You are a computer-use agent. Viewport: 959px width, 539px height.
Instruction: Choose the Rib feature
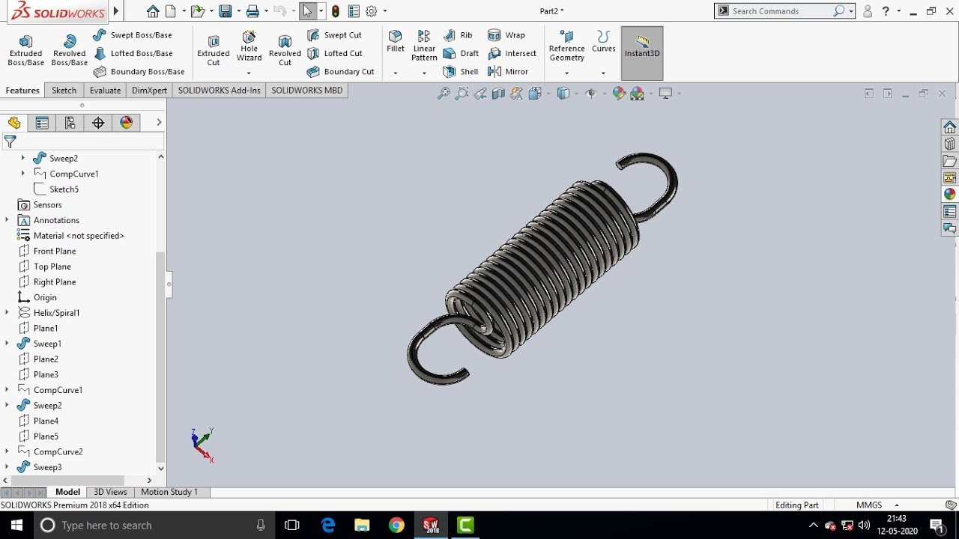tap(458, 35)
